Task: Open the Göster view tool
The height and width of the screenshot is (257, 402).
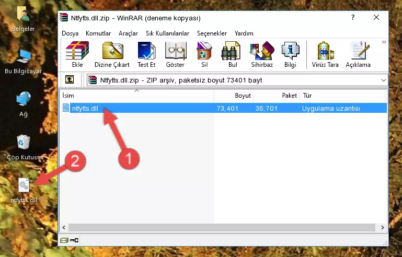Action: coord(175,54)
